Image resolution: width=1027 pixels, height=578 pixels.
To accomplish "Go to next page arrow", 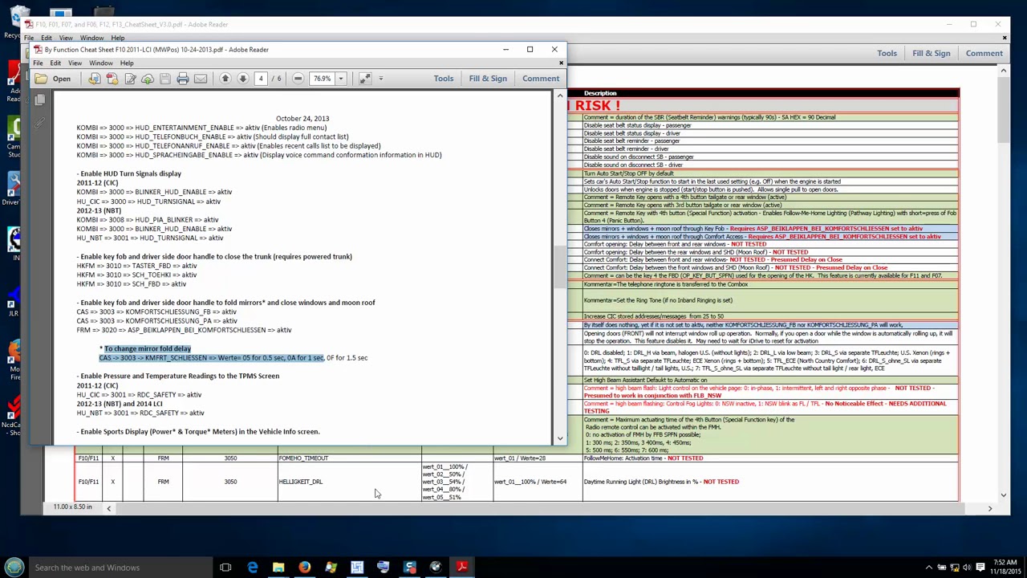I will 243,79.
